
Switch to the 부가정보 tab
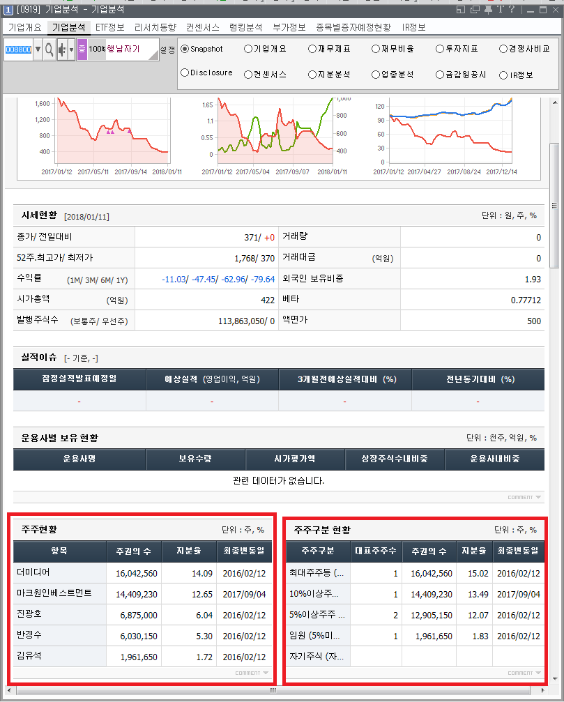[289, 27]
